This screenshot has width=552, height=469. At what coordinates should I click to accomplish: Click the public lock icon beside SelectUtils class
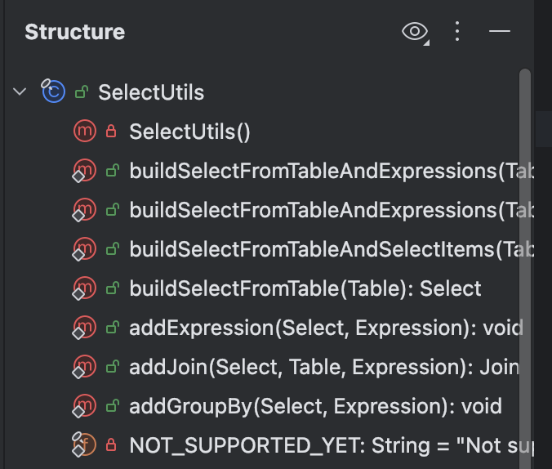[82, 92]
